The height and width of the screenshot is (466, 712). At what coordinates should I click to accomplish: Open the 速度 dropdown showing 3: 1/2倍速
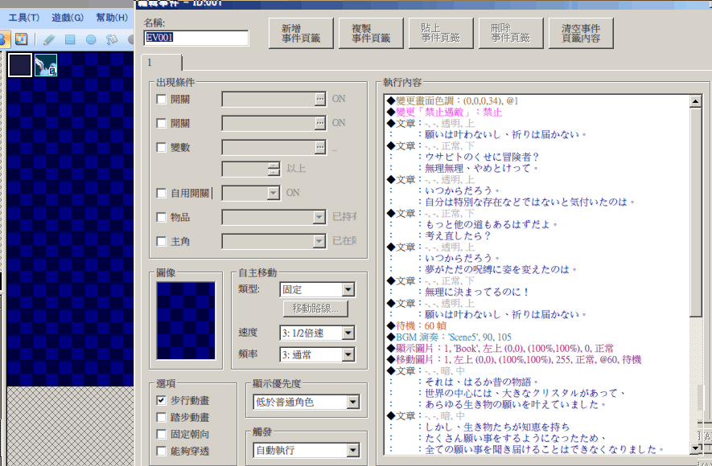[318, 333]
